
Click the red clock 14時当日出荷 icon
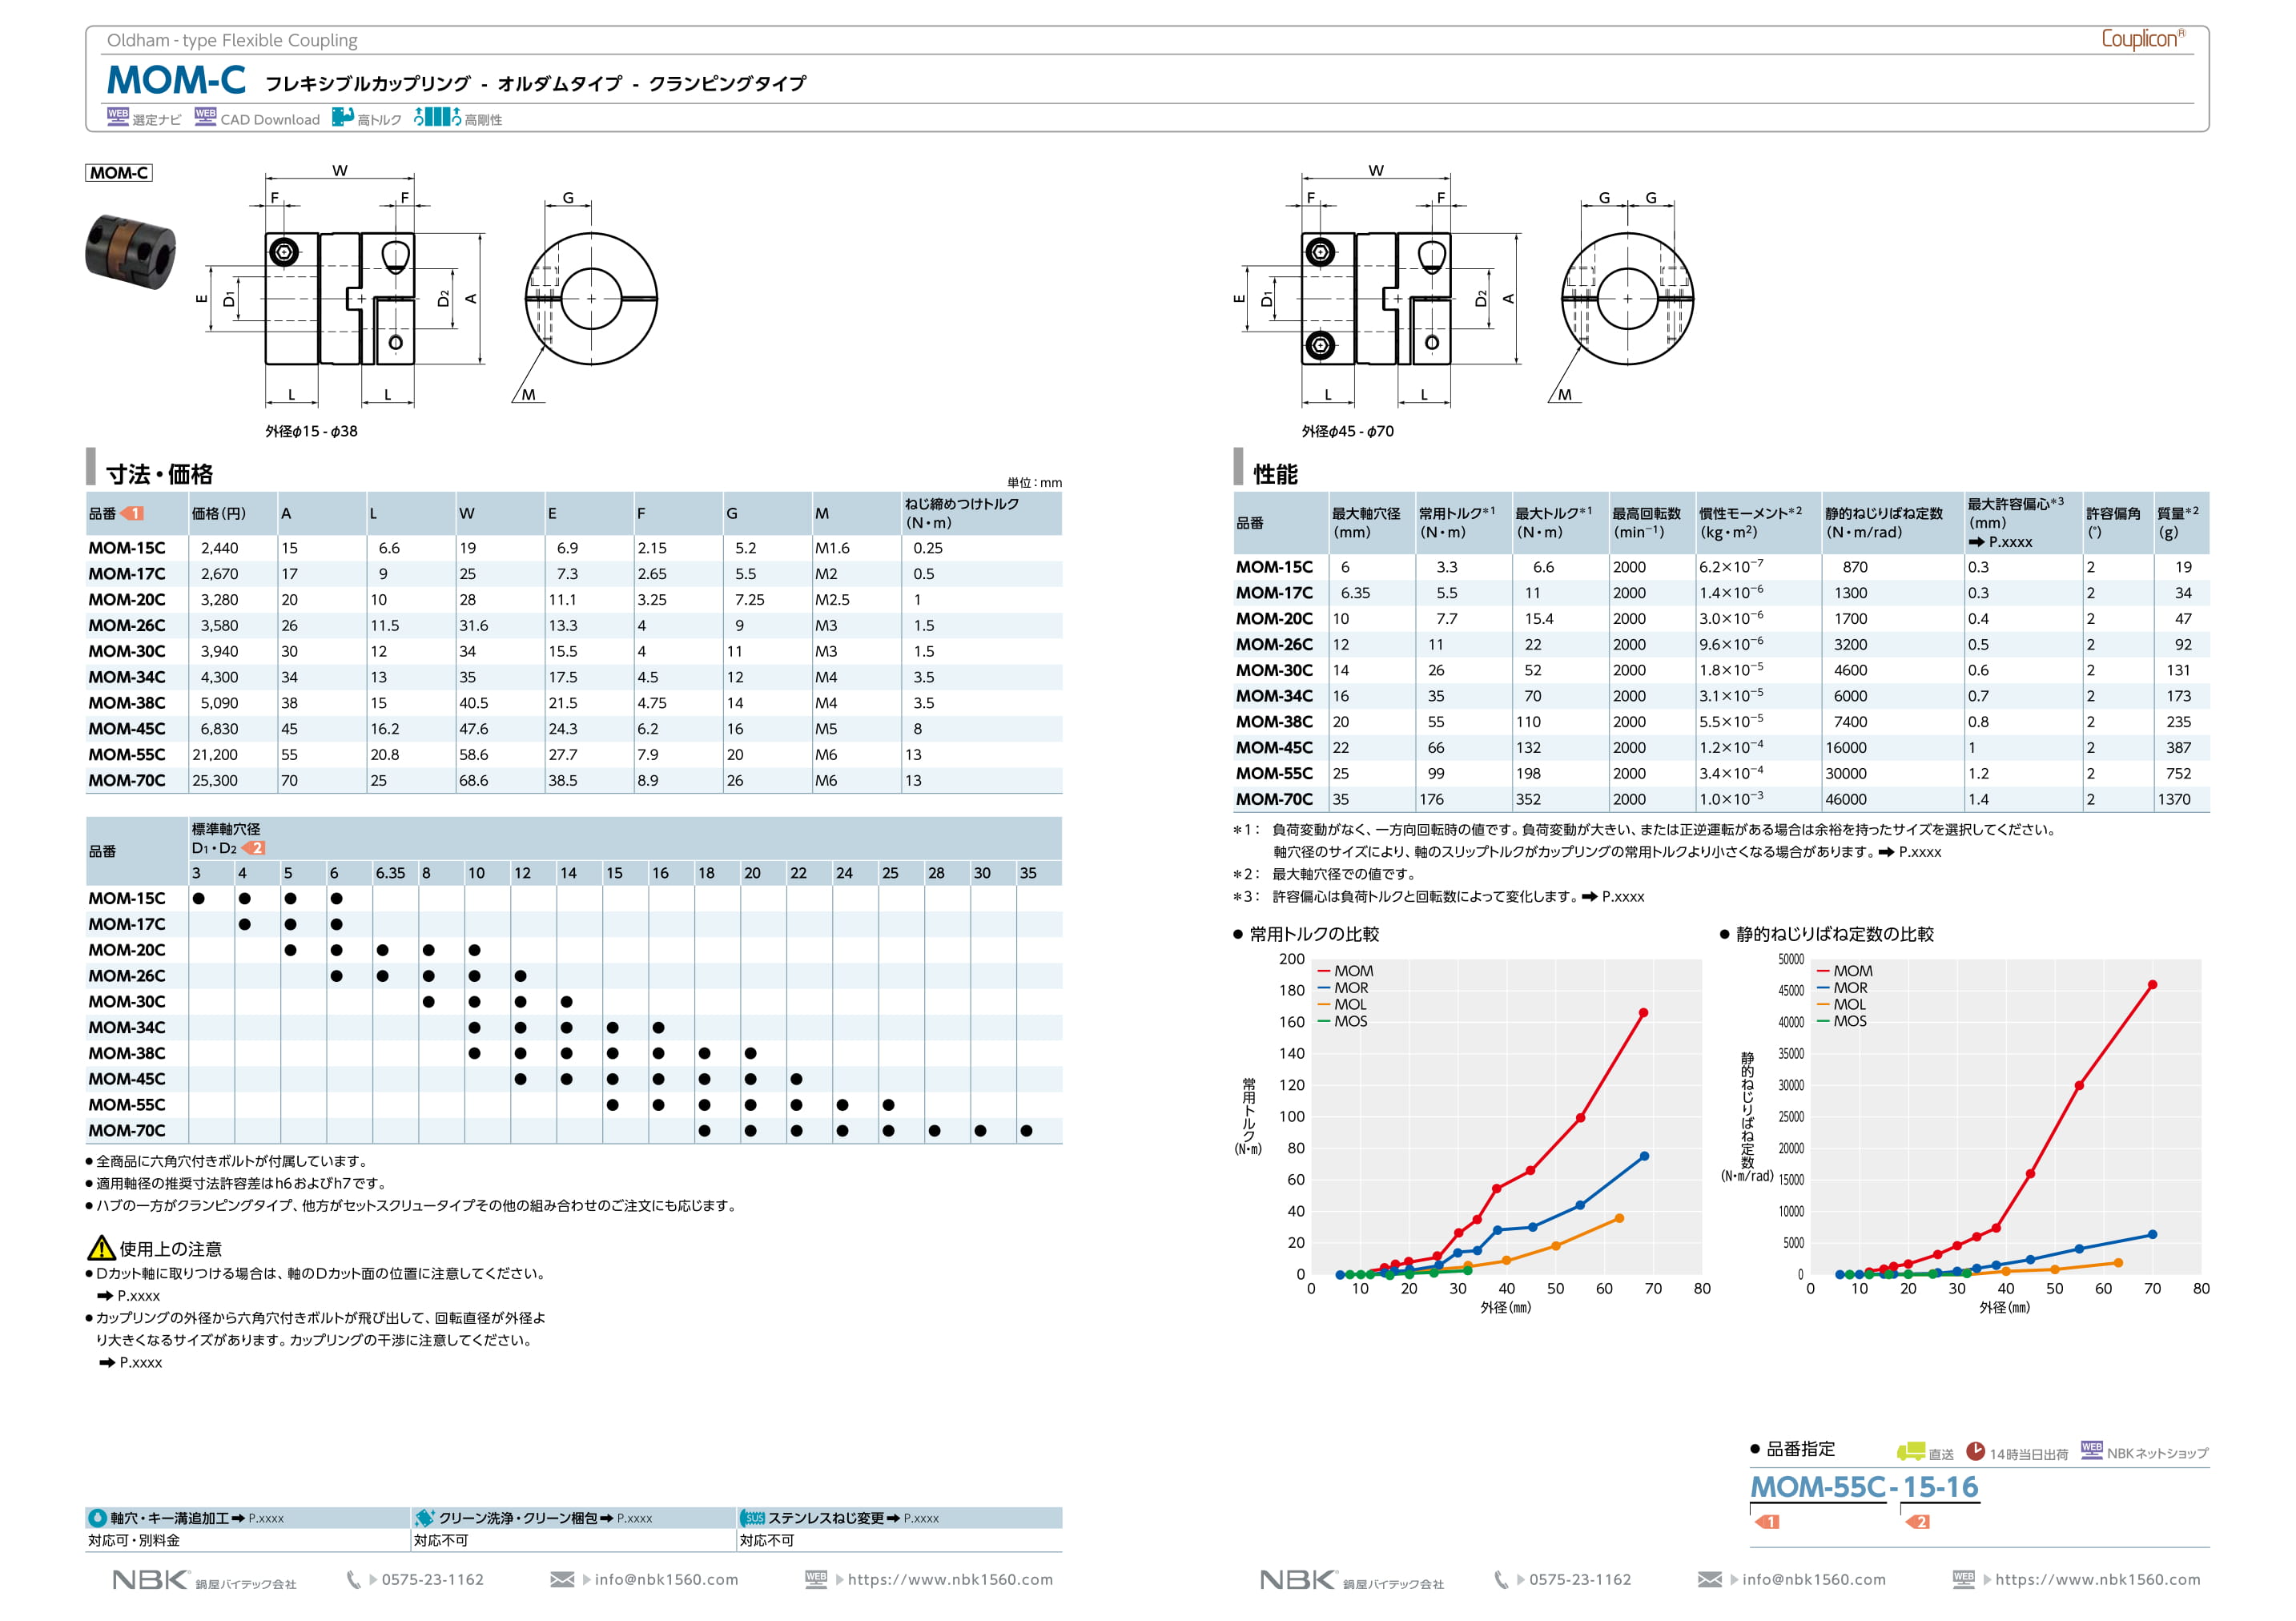click(1975, 1451)
